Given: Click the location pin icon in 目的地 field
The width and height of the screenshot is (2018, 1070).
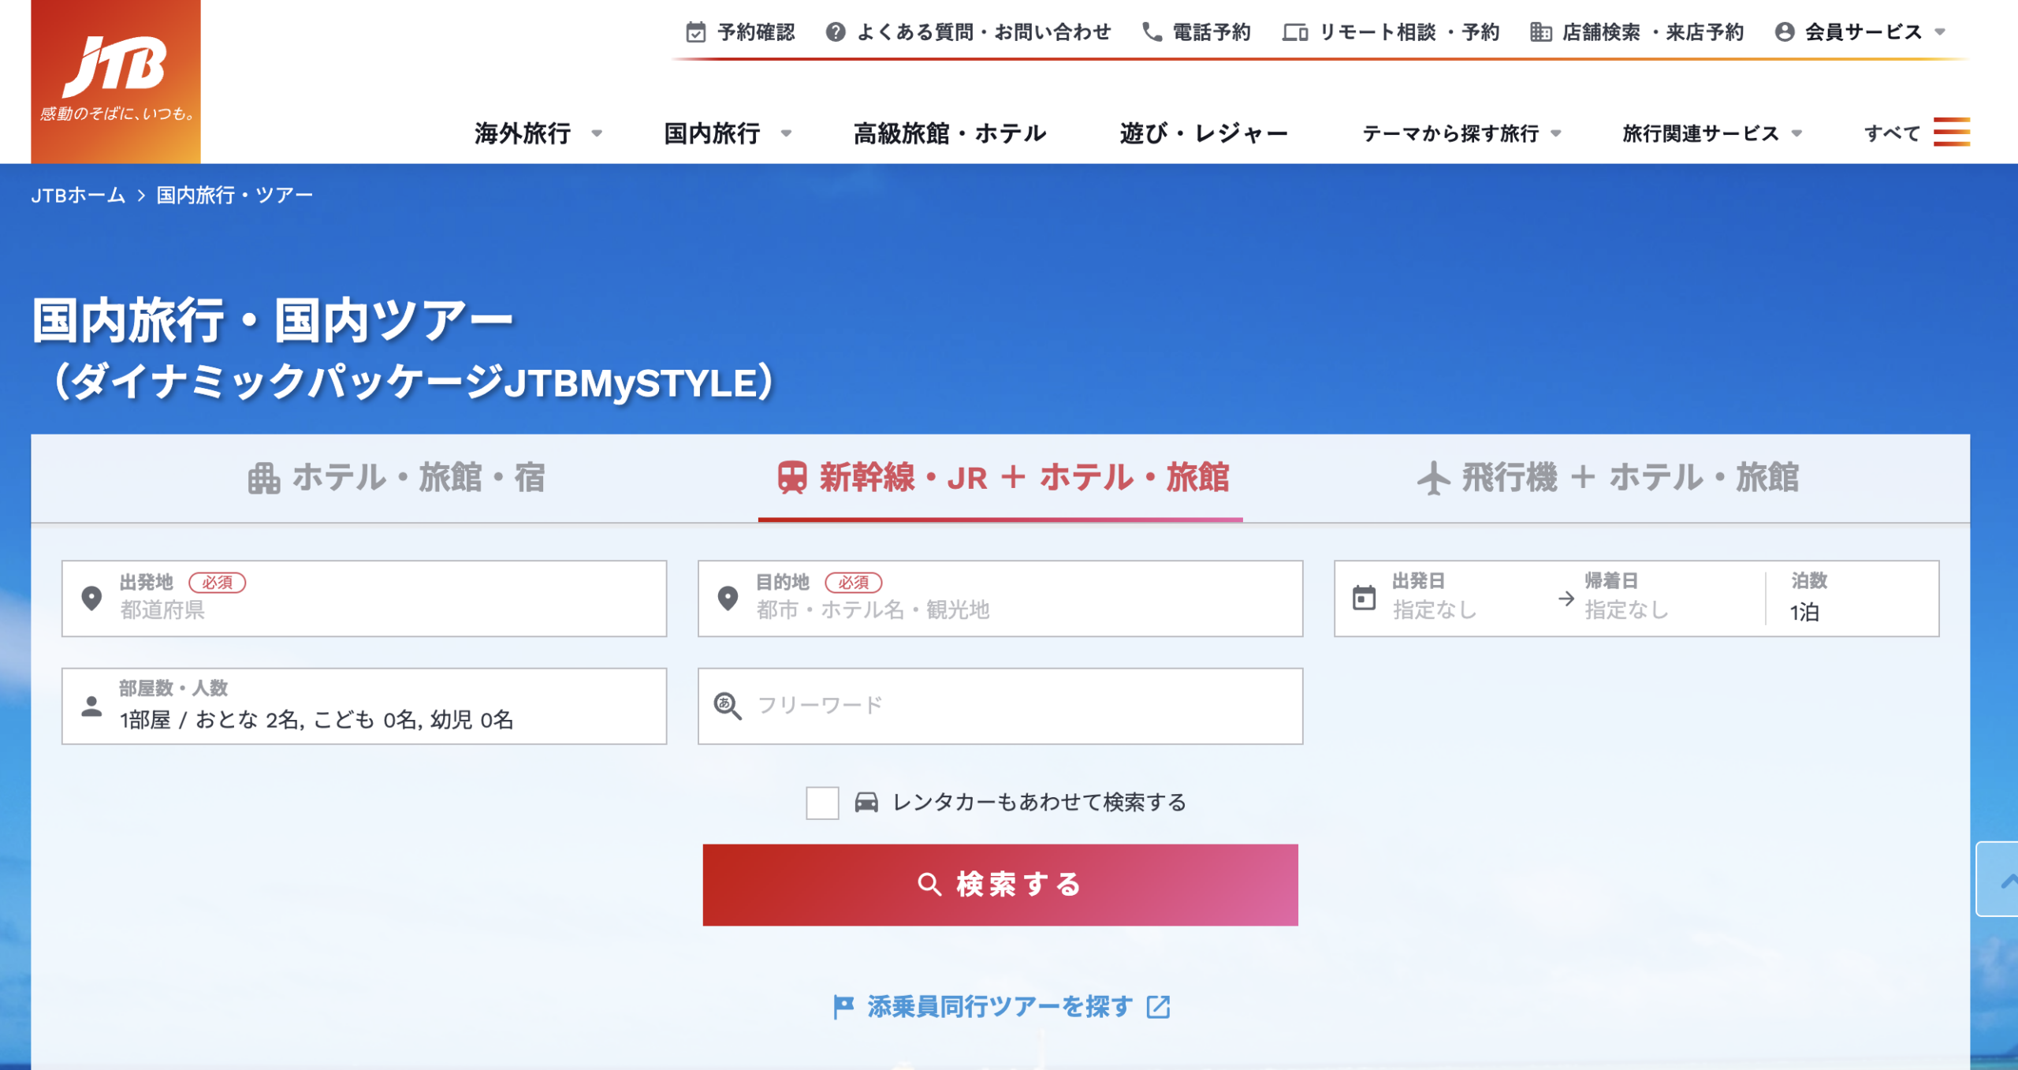Looking at the screenshot, I should coord(728,598).
